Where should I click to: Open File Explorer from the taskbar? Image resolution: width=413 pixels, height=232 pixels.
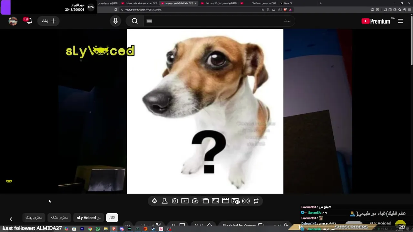coord(106,229)
